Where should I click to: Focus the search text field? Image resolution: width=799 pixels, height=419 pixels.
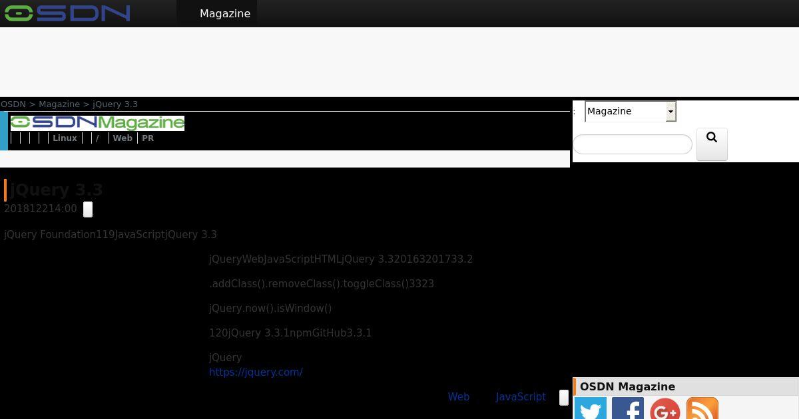tap(633, 144)
